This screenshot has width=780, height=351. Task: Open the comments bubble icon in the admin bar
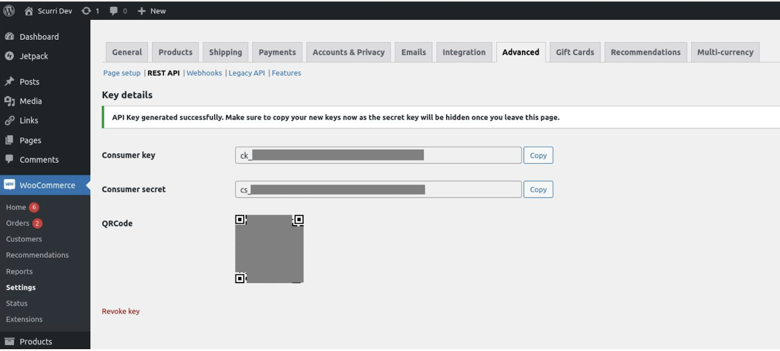pos(114,11)
